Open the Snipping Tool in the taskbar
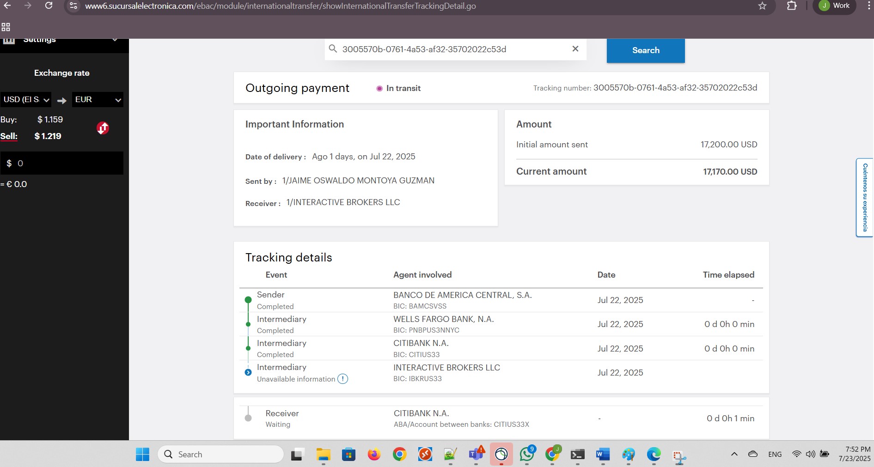The height and width of the screenshot is (467, 874). coord(679,456)
